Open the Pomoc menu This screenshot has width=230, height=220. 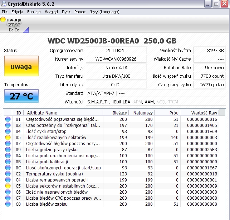pos(80,12)
